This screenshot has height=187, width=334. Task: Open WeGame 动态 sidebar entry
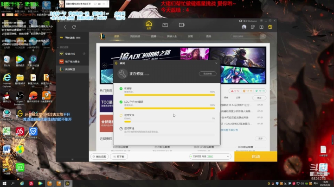pos(72,37)
